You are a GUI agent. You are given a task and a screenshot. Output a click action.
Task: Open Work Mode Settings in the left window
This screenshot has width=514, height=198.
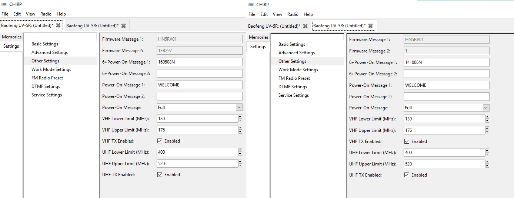[51, 69]
